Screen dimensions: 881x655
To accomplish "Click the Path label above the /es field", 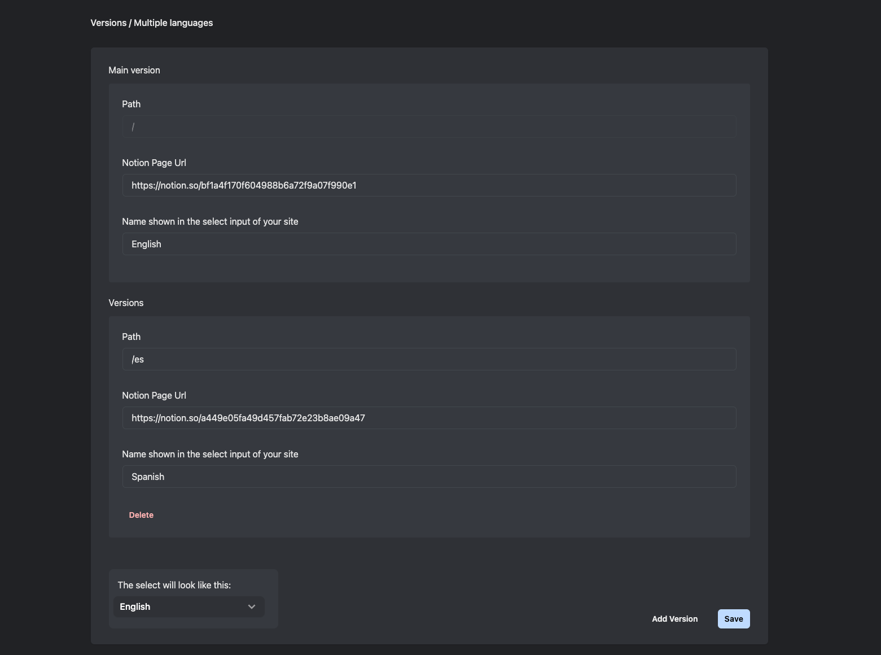I will point(132,337).
